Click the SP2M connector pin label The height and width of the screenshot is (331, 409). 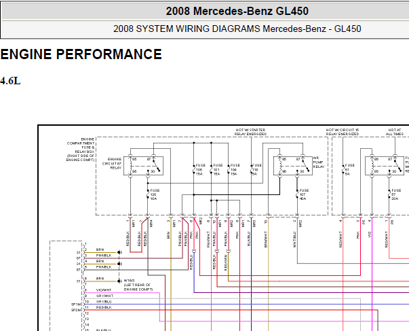pos(77,310)
